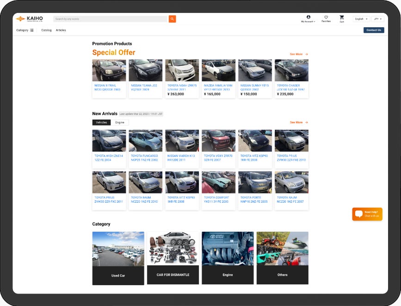Open Nissan Teana J32 photo

[146, 70]
